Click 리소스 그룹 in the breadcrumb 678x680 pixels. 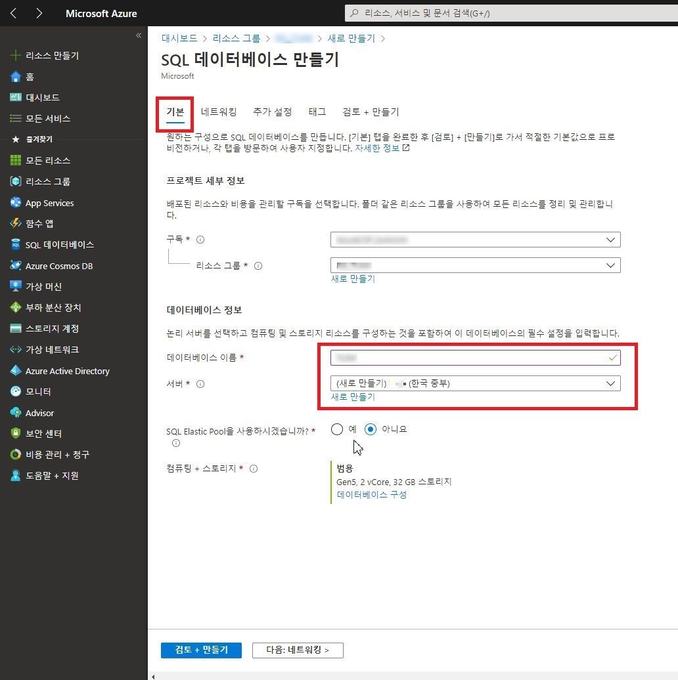point(237,38)
